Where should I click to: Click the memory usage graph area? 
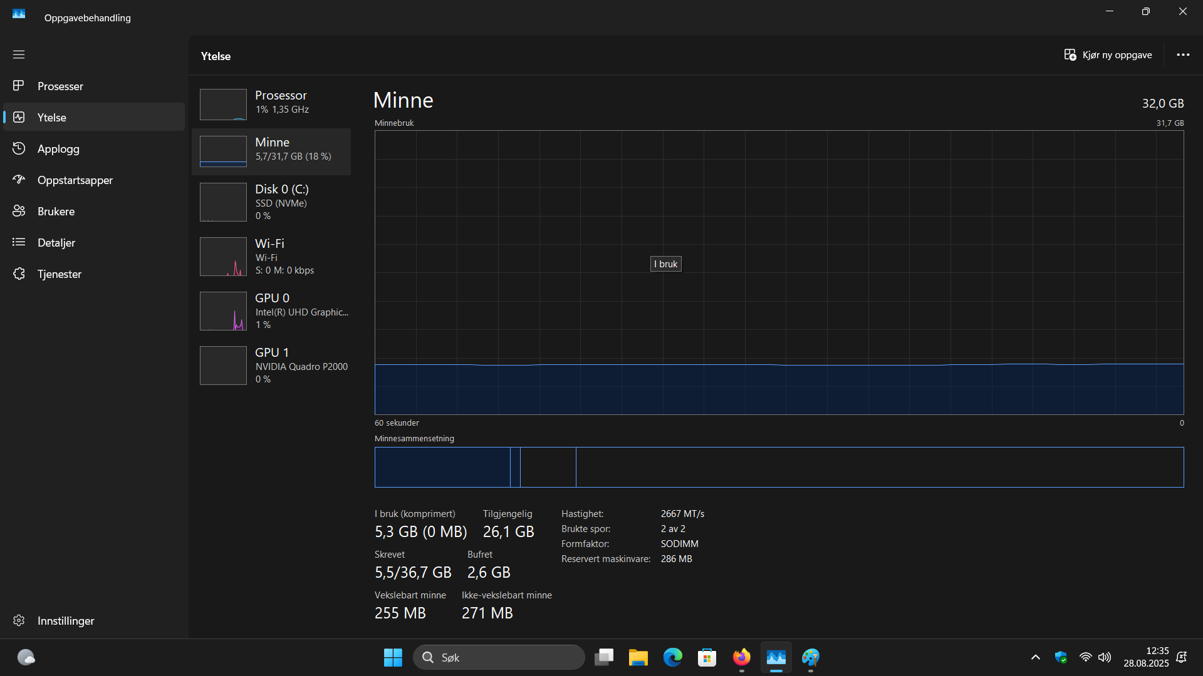[x=779, y=272]
